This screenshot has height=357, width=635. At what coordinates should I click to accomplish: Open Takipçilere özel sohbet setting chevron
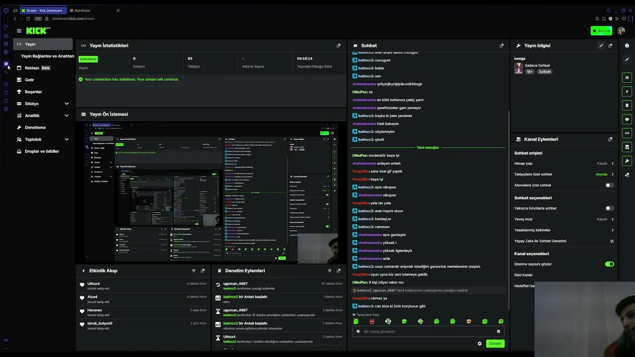click(612, 174)
